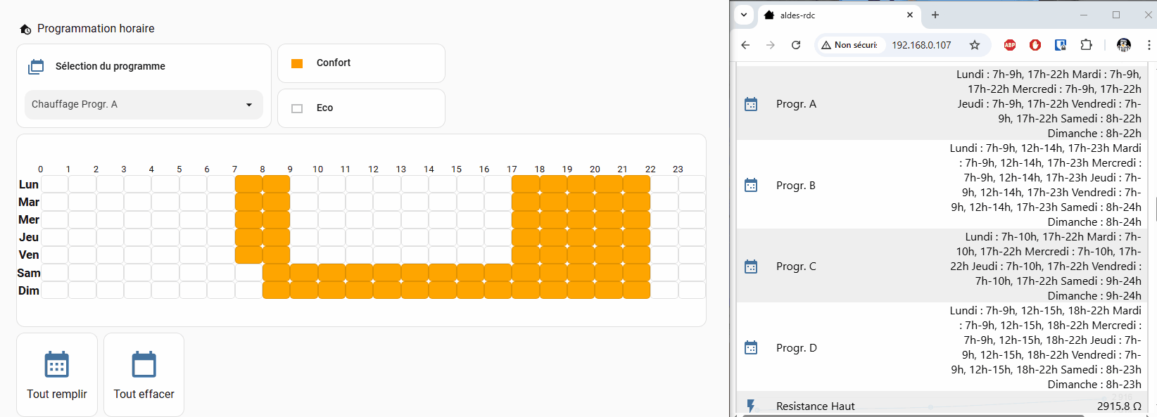Open the Chrome three-dot menu

click(1149, 45)
